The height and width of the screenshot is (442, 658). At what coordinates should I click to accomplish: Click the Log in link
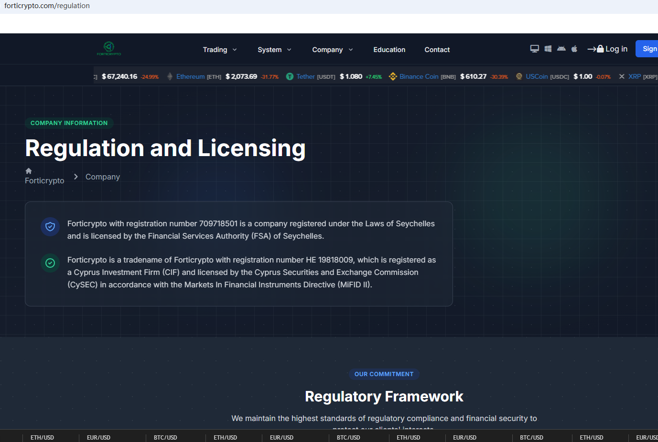607,49
